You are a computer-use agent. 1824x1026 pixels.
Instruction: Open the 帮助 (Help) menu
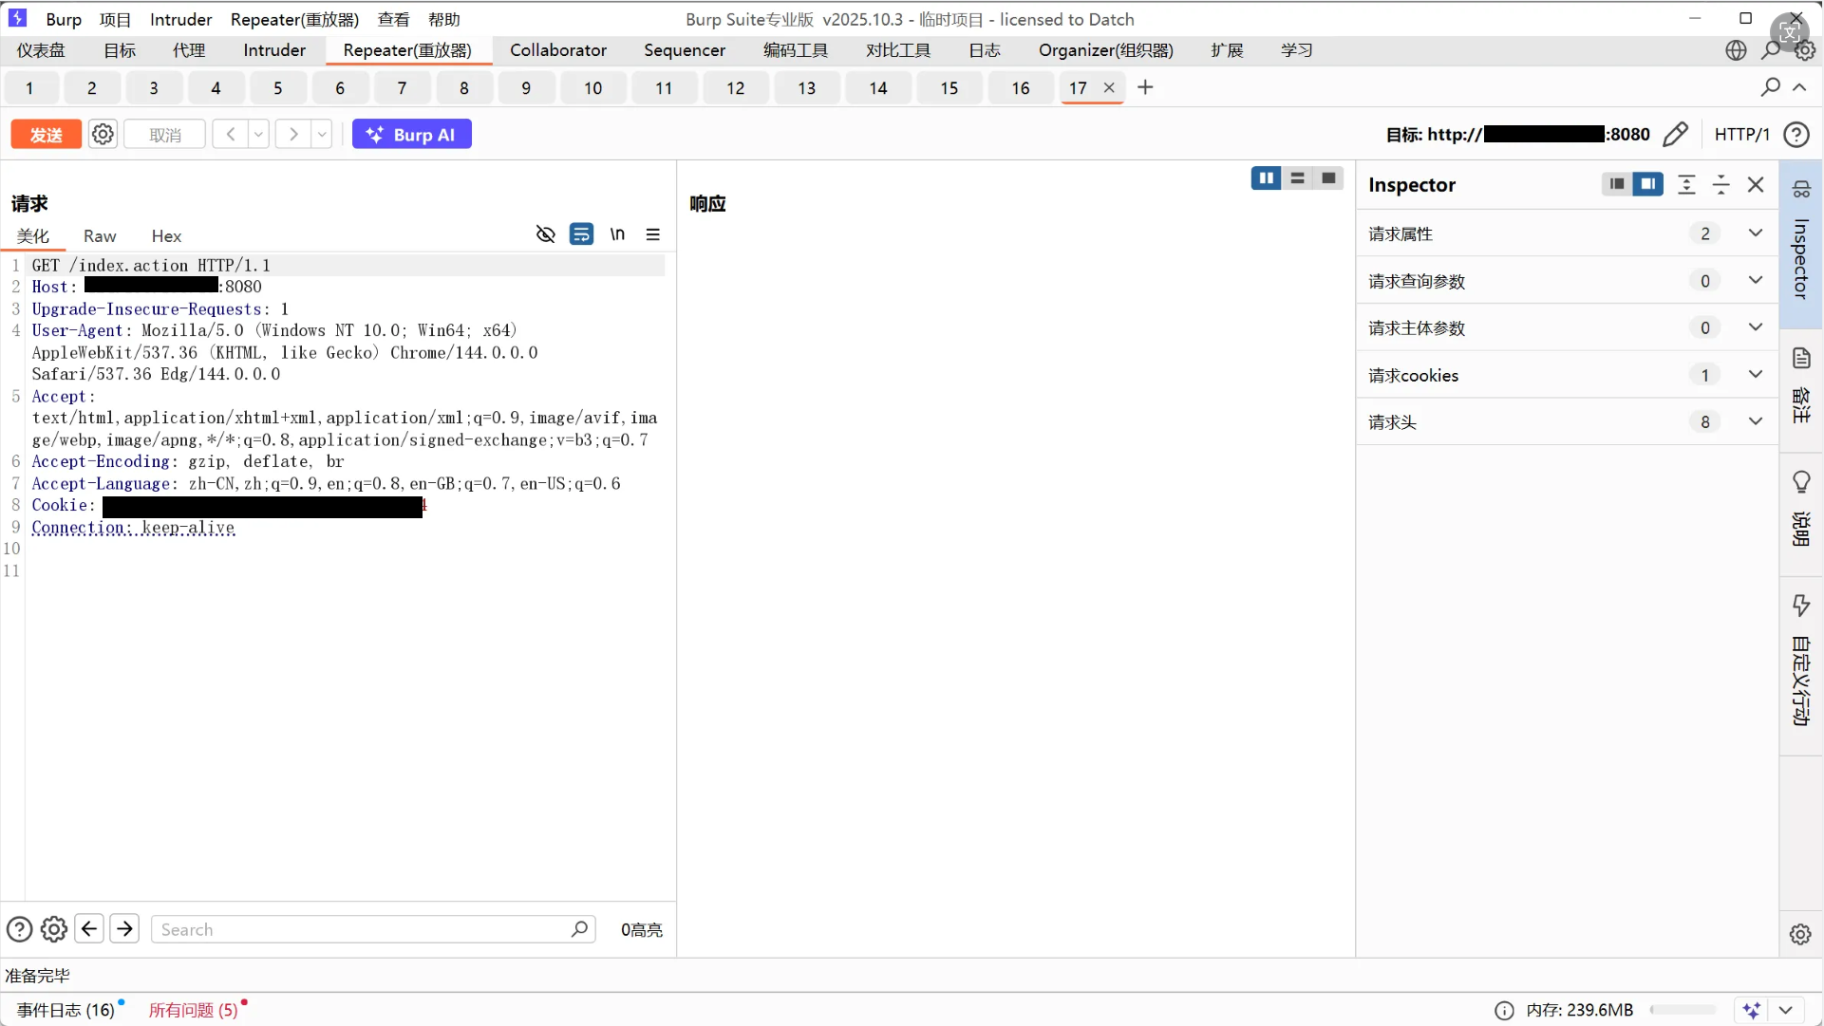click(444, 19)
